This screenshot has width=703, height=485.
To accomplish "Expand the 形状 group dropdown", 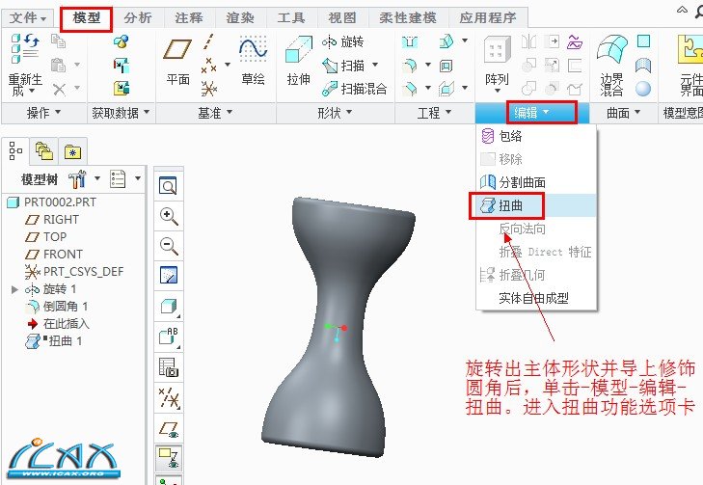I will 335,113.
